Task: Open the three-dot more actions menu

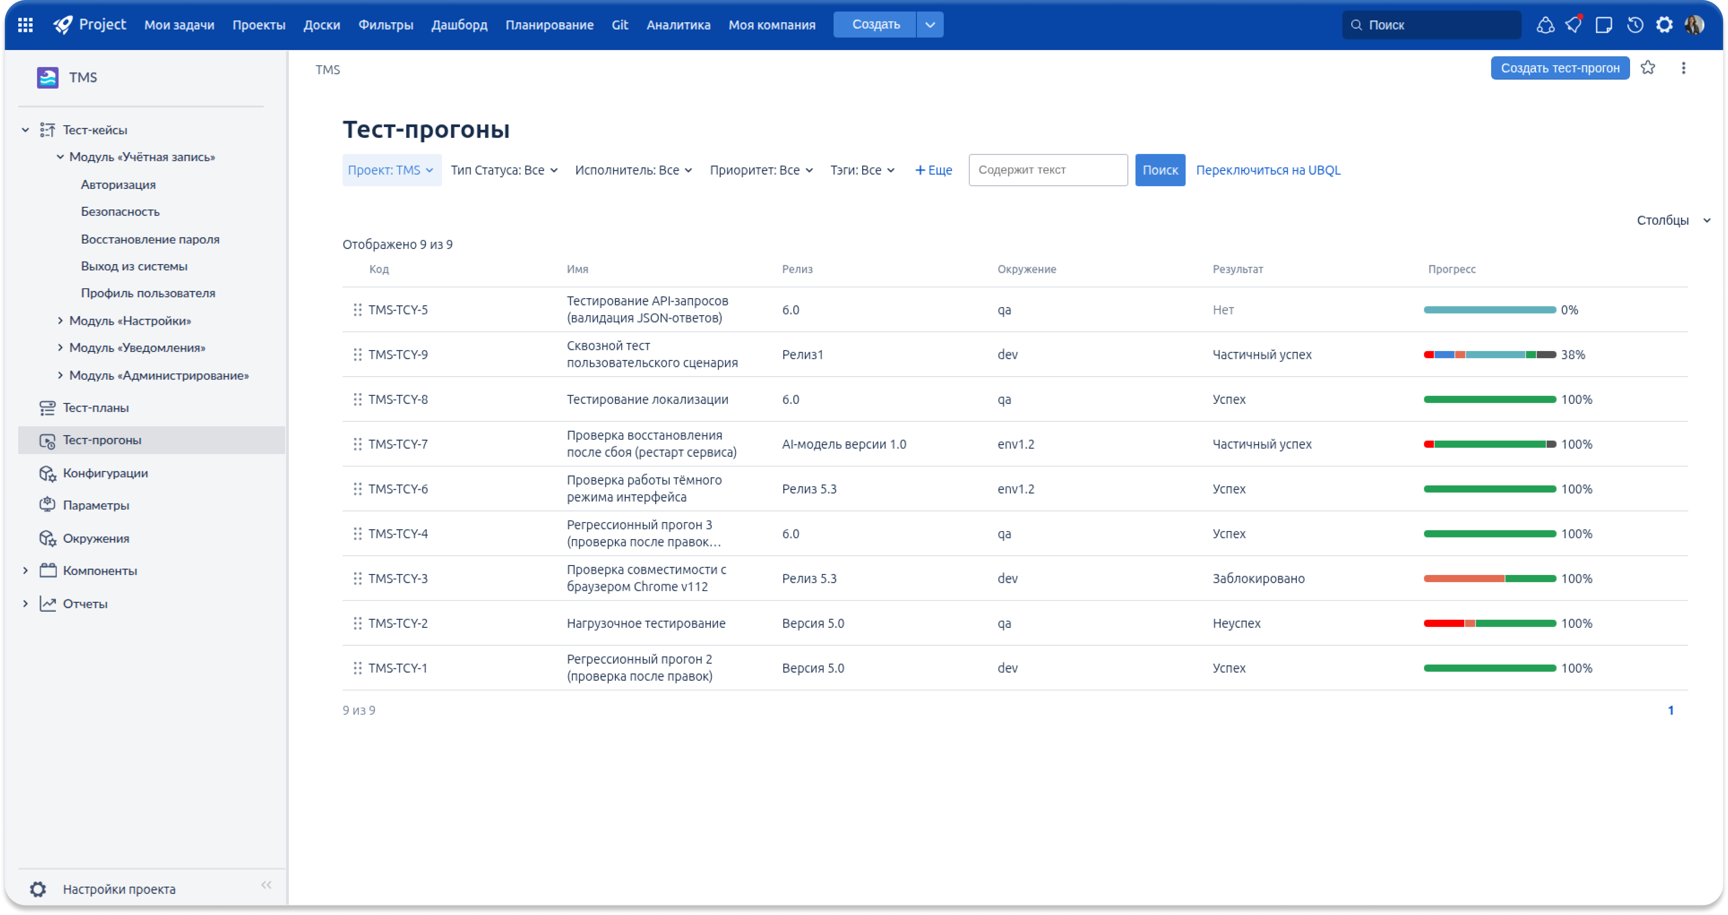Action: click(x=1683, y=68)
